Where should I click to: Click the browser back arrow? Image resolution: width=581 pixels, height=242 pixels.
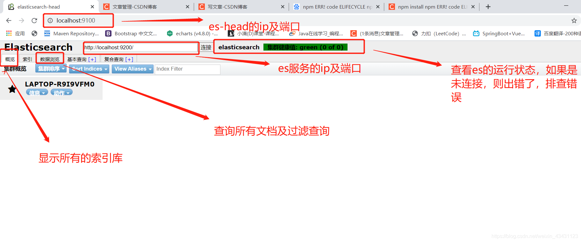click(x=9, y=21)
